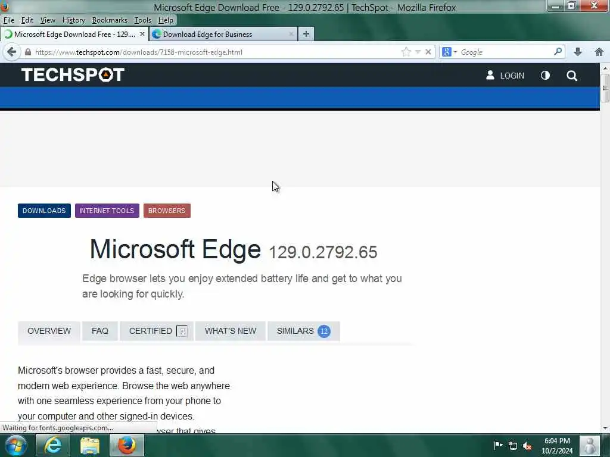The image size is (610, 457).
Task: Open a new tab with the plus button
Action: (306, 34)
